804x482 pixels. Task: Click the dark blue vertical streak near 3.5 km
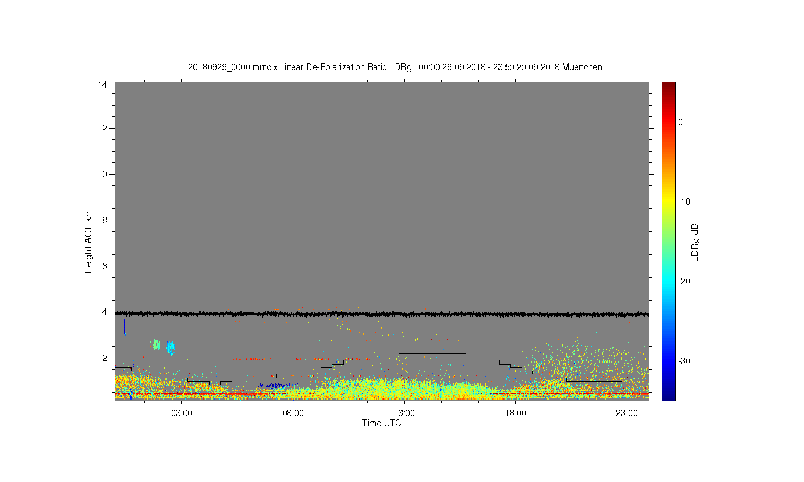[x=124, y=328]
